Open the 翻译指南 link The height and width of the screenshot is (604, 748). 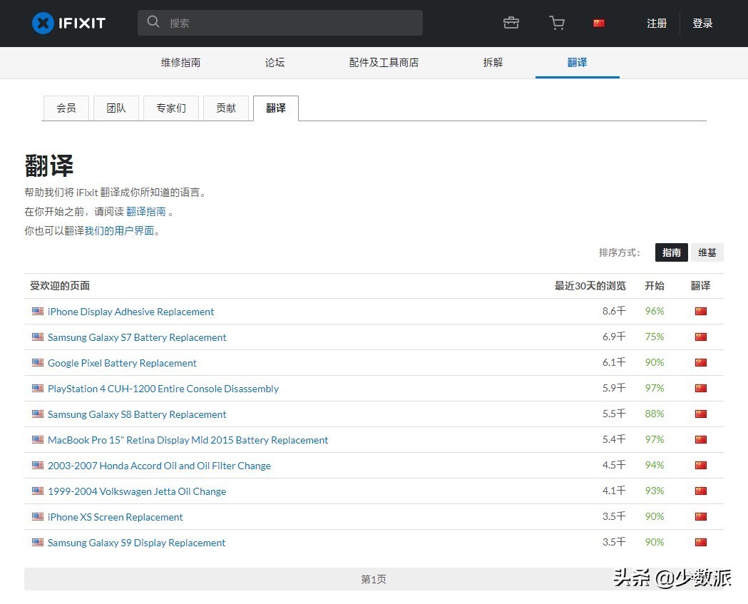[146, 211]
